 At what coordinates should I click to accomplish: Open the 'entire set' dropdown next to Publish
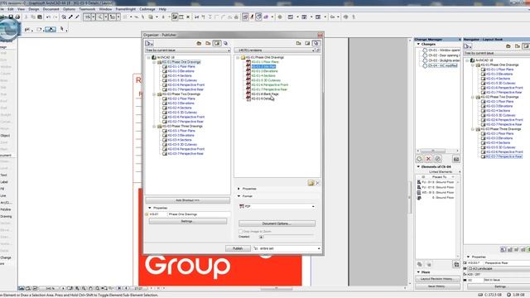(287, 248)
